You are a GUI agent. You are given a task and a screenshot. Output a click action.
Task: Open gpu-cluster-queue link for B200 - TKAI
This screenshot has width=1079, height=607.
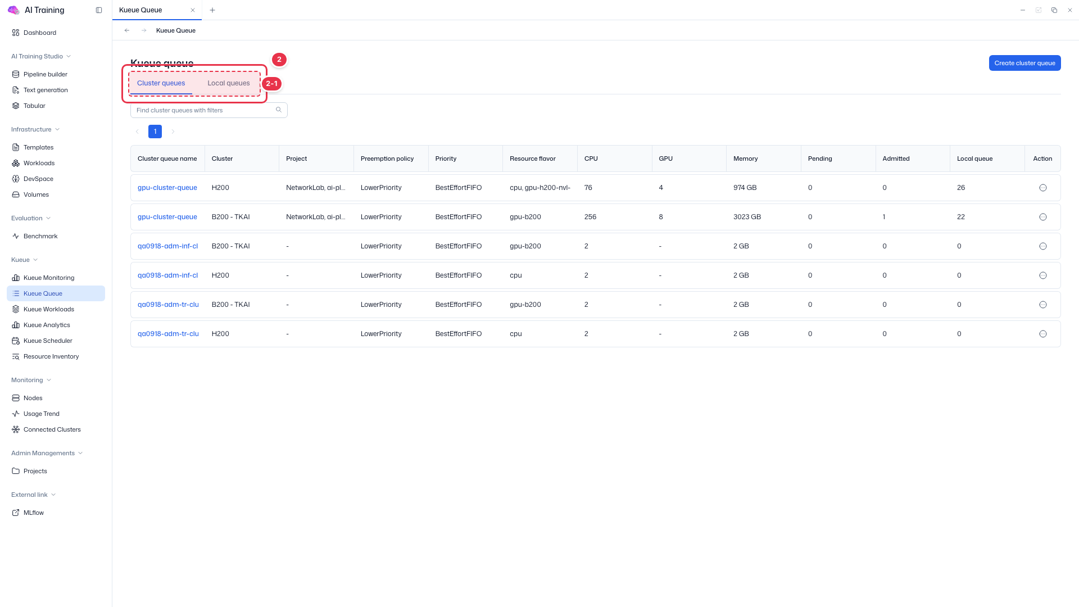[x=167, y=217]
